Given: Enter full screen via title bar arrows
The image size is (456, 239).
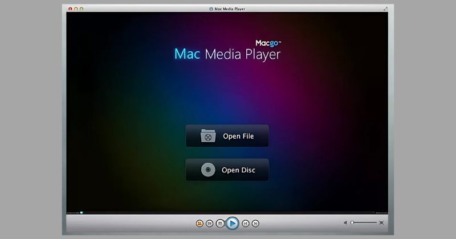Looking at the screenshot, I should 385,9.
